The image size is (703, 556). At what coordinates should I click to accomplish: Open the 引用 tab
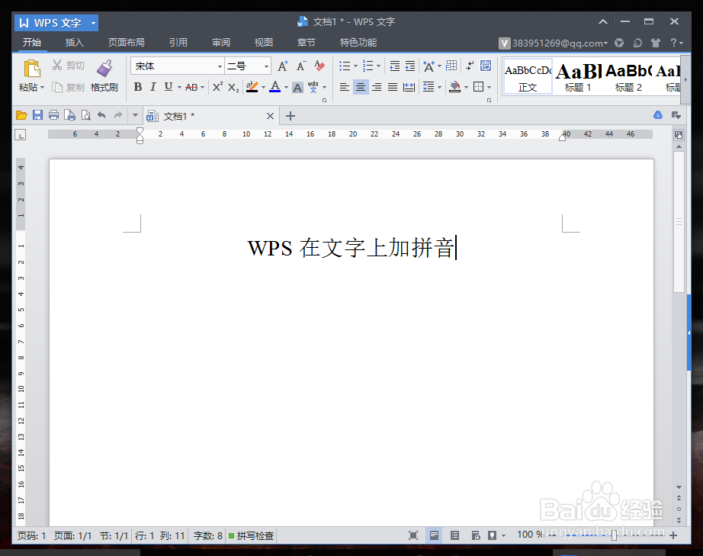[x=178, y=42]
